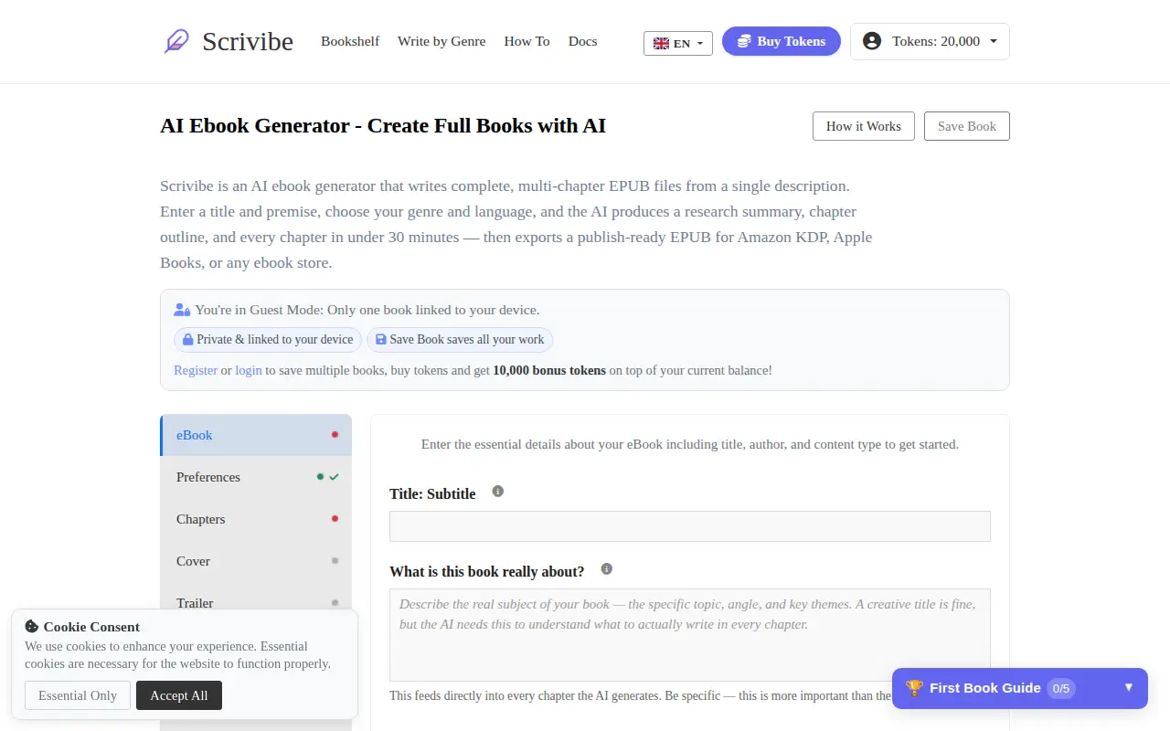Click the How it Works button

coord(864,126)
